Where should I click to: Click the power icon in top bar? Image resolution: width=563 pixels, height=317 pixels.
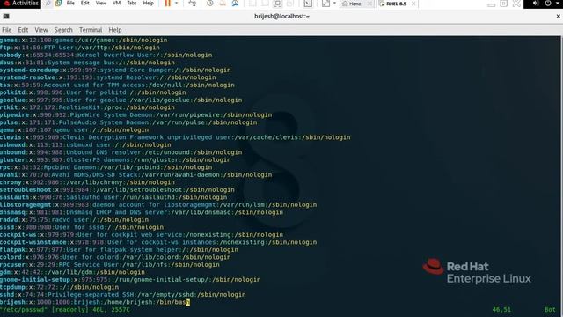click(548, 4)
